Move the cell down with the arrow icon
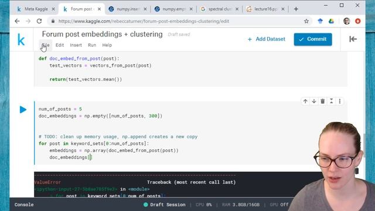 point(314,101)
